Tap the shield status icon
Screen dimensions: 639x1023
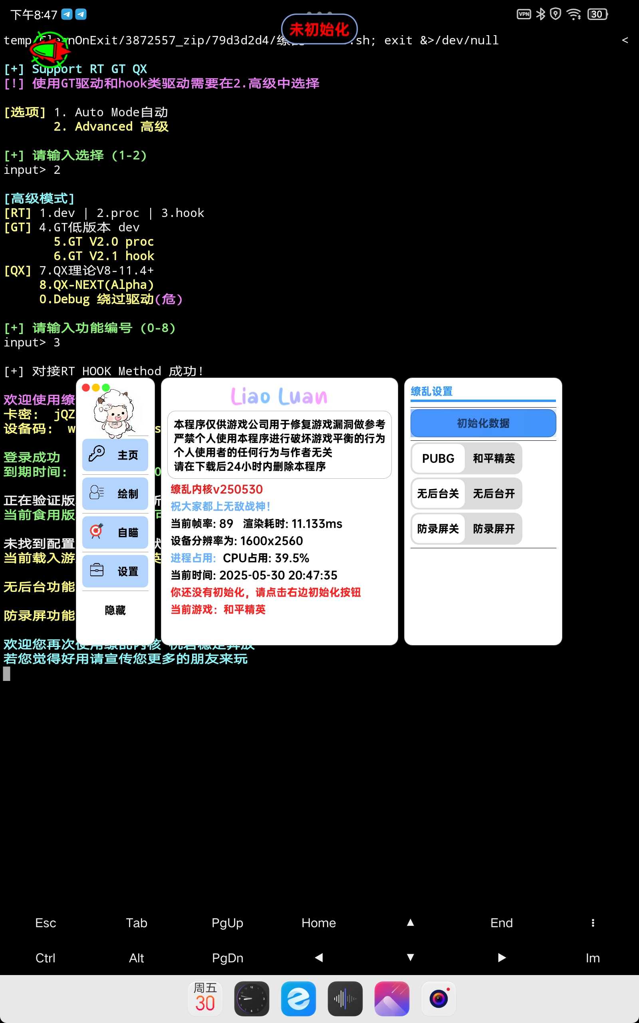click(556, 14)
